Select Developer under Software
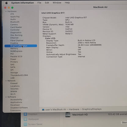The width and height of the screenshot is (127, 127). [x=15, y=105]
